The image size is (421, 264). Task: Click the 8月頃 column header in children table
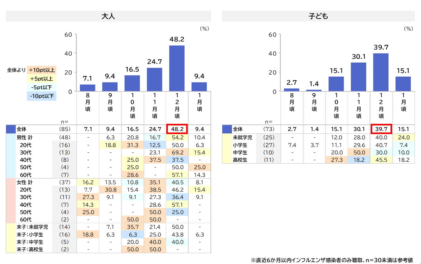[x=292, y=102]
